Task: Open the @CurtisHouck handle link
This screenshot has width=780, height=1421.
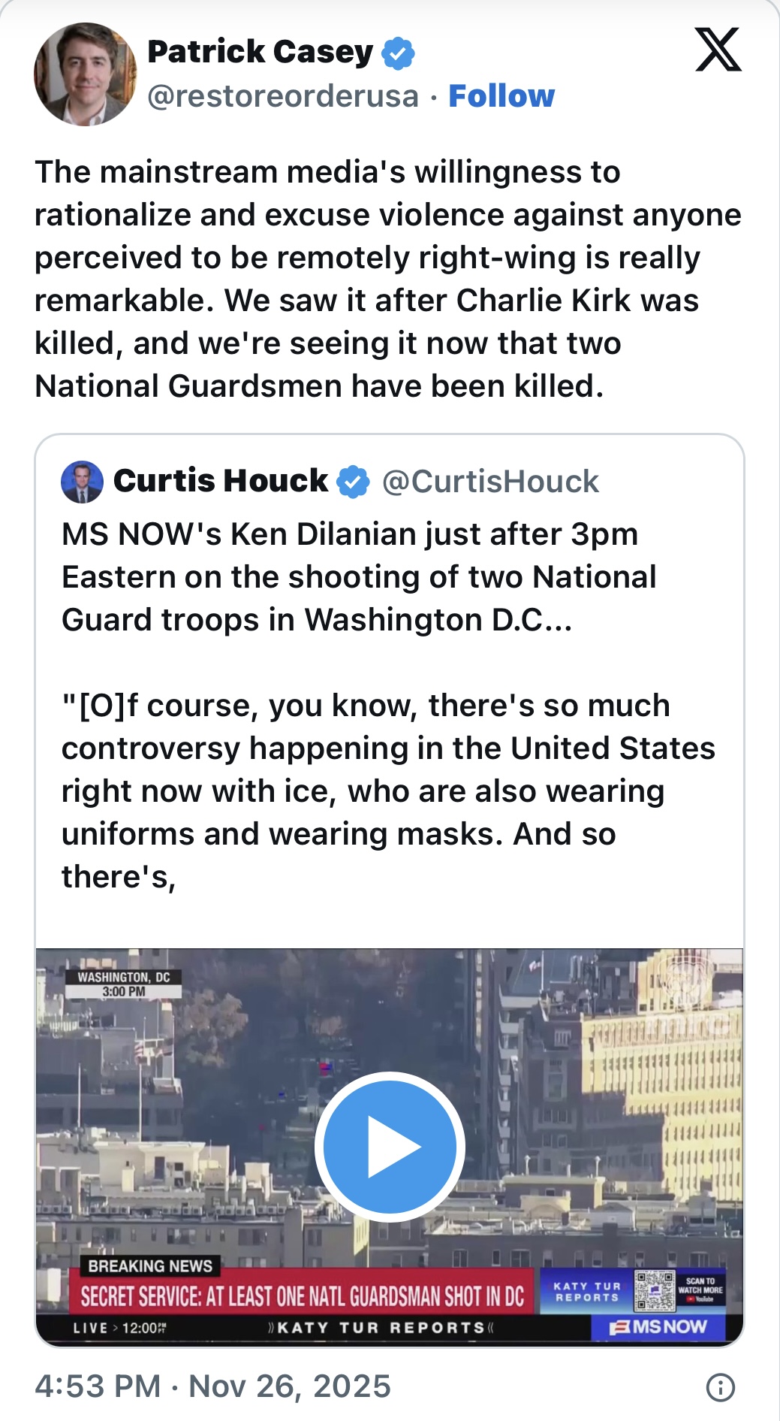Action: click(x=490, y=482)
